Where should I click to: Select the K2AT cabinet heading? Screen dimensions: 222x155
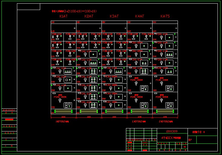[x=89, y=16]
